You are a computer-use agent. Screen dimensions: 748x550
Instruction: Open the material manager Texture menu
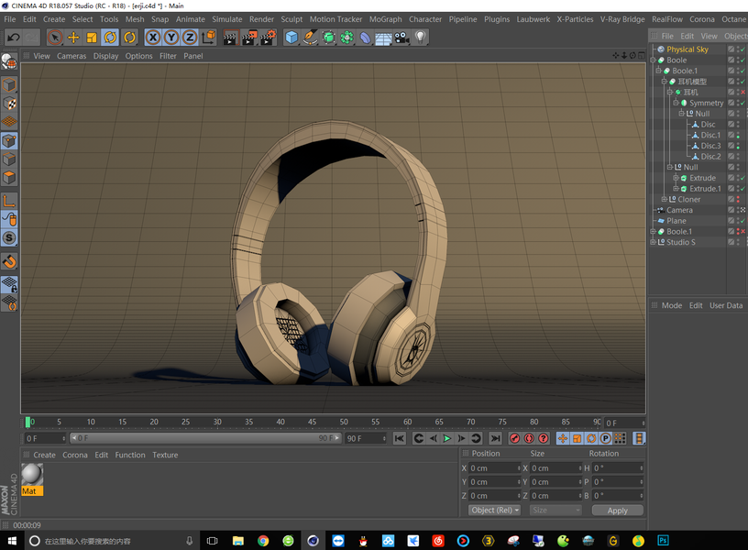coord(165,455)
